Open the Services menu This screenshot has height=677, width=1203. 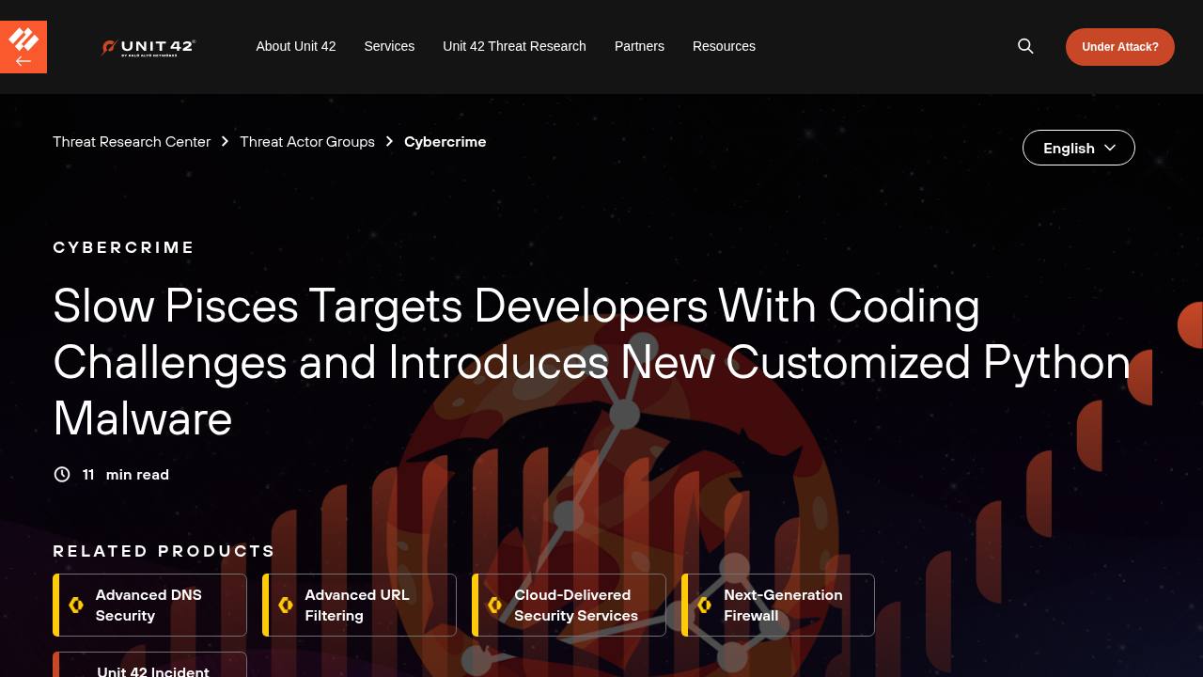389,46
